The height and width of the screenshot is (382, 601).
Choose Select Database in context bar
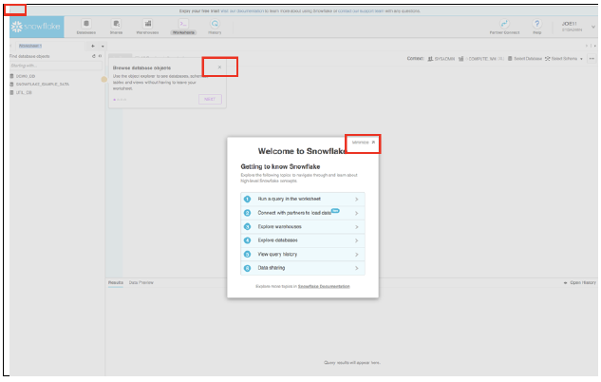(x=524, y=59)
